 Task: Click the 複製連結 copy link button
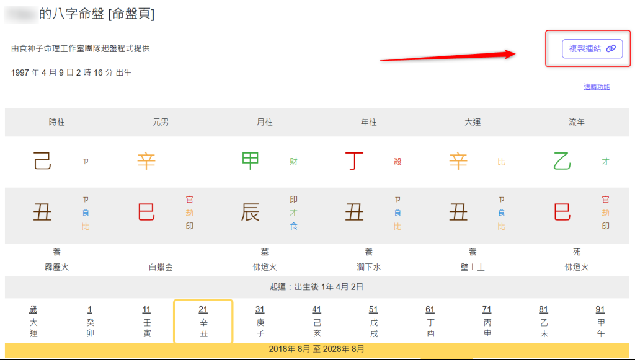592,48
